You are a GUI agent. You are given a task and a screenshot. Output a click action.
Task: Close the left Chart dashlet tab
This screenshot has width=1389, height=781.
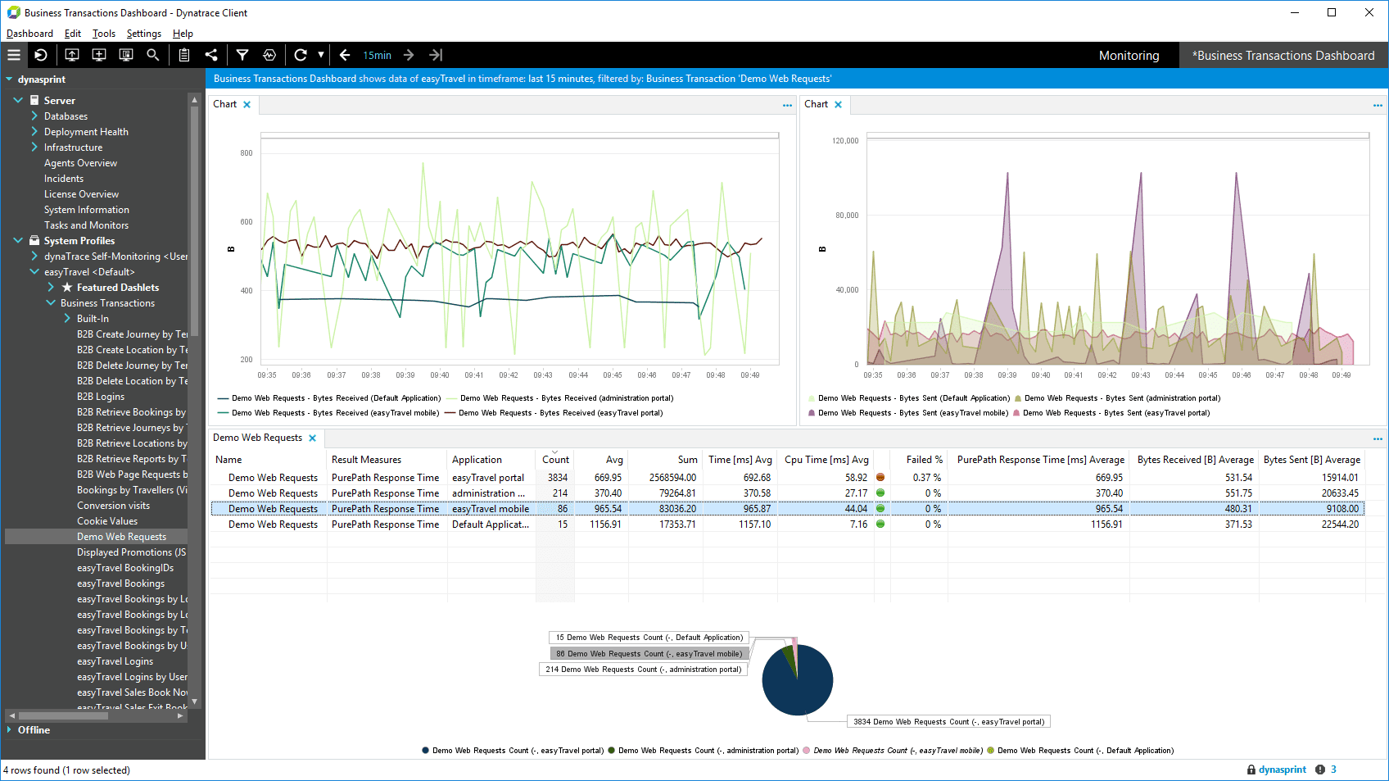(x=247, y=105)
